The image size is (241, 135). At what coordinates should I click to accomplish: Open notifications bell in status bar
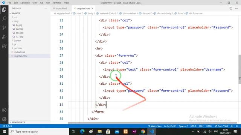pyautogui.click(x=237, y=126)
